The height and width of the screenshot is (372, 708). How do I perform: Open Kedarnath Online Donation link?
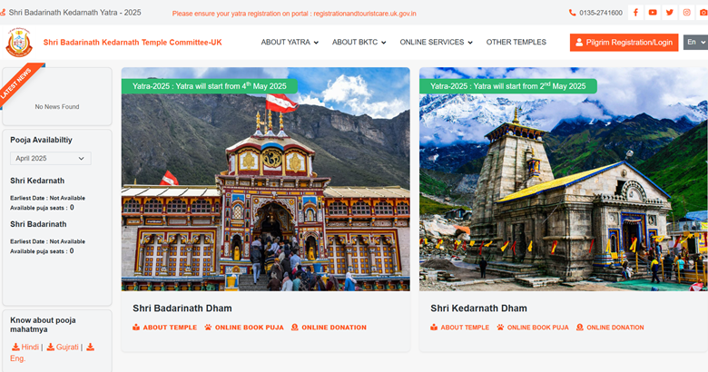pos(610,328)
